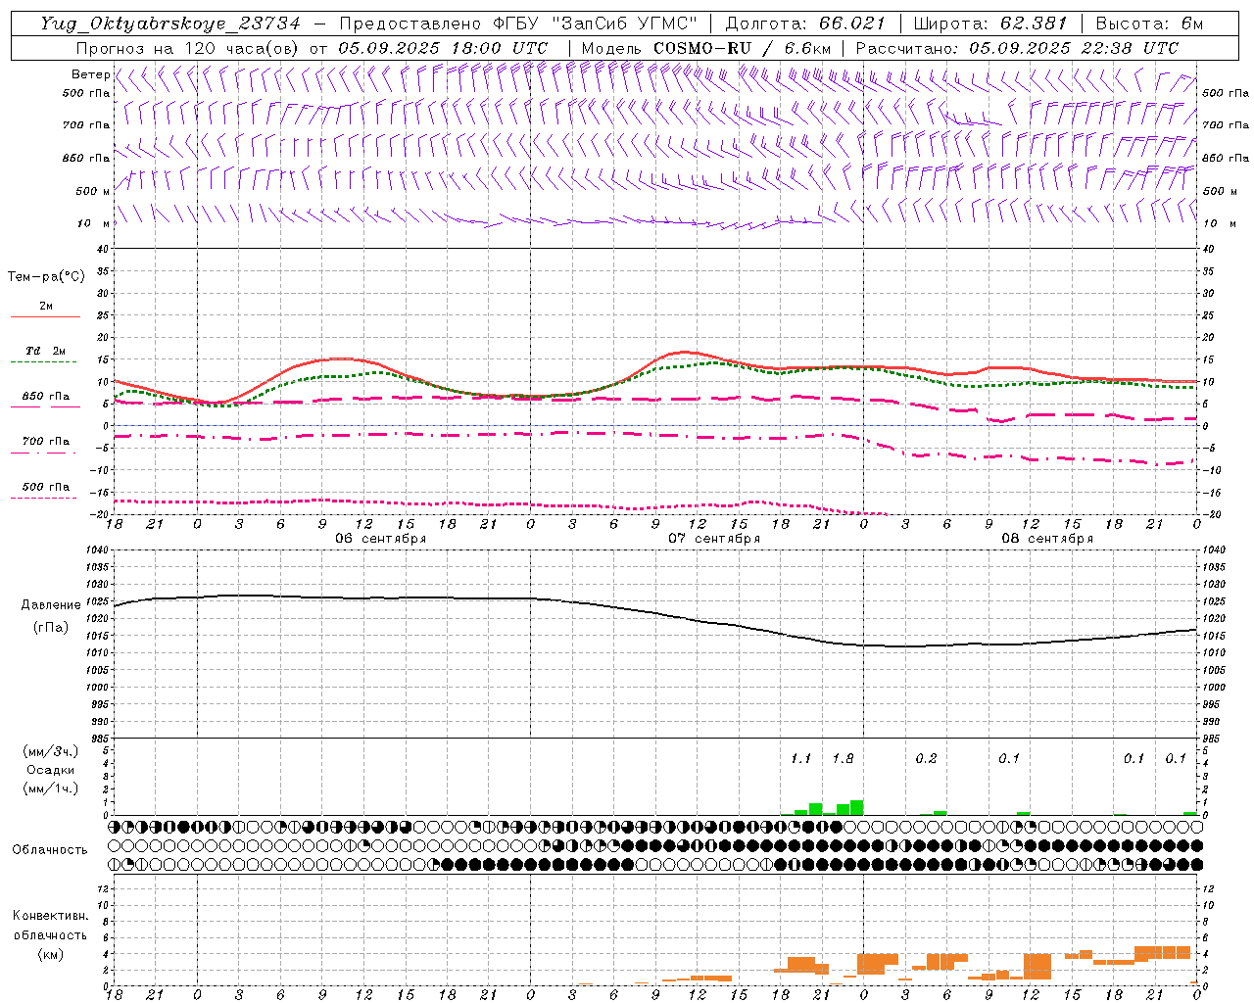Screen dimensions: 1254x1003
Task: Select the text Предоставлено ФГБУ "ЗапСиб УГМС"
Action: click(517, 24)
